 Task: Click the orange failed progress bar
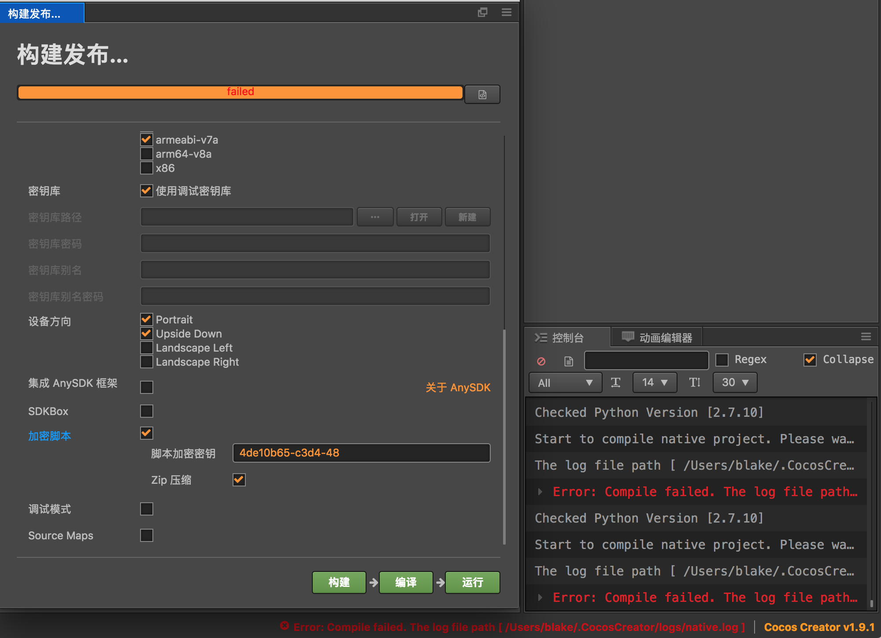click(x=240, y=92)
